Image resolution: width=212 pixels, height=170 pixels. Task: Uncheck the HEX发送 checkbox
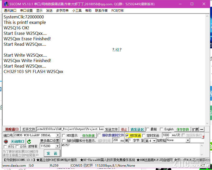(127, 135)
